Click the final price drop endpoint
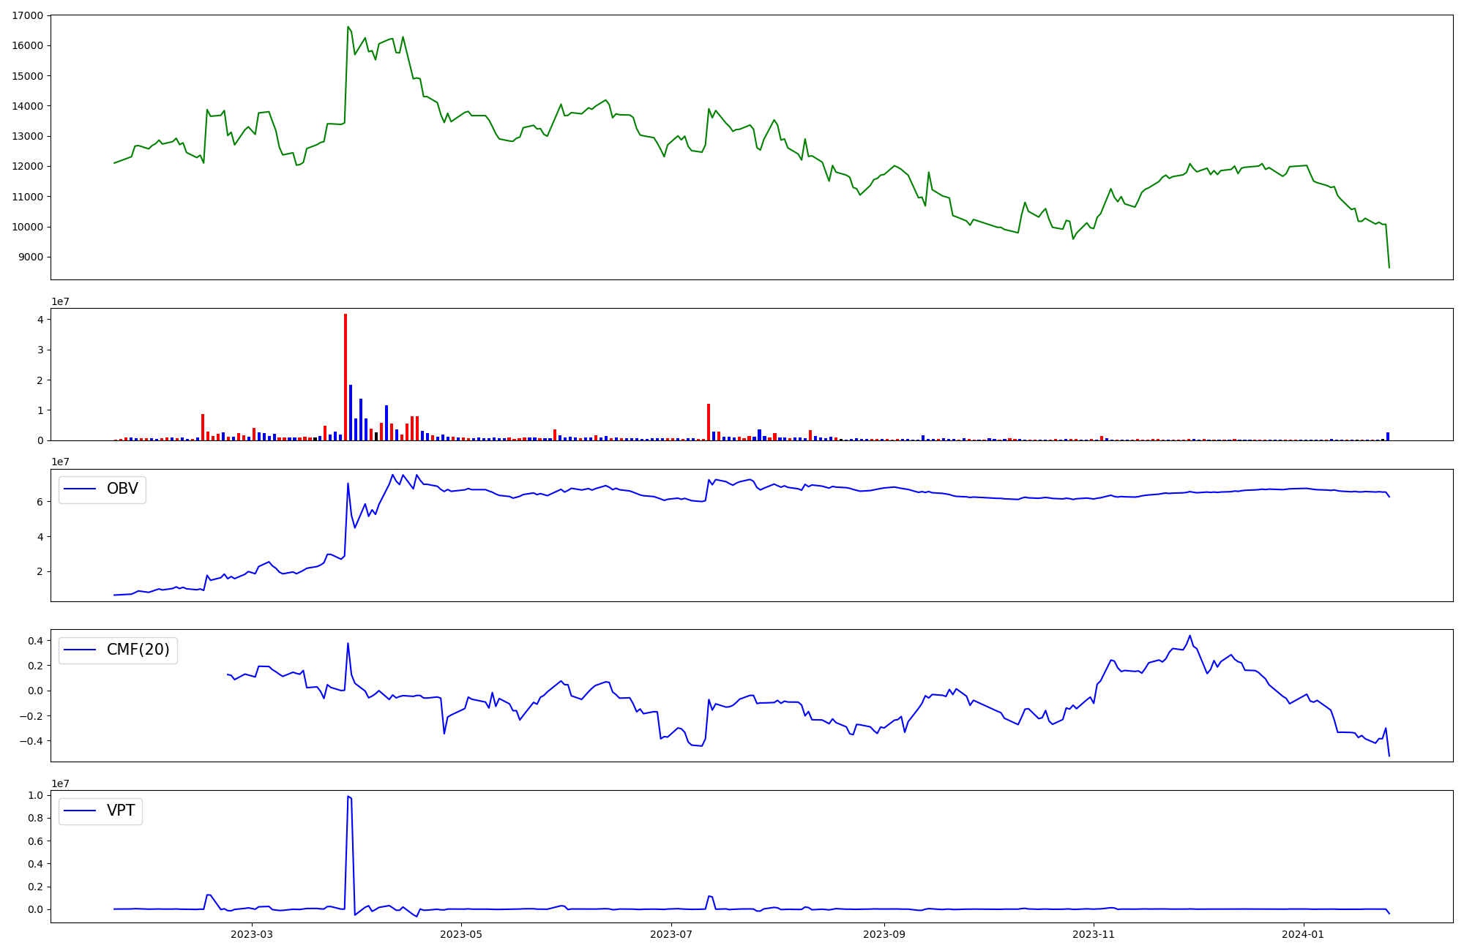Image resolution: width=1464 pixels, height=951 pixels. click(1389, 267)
